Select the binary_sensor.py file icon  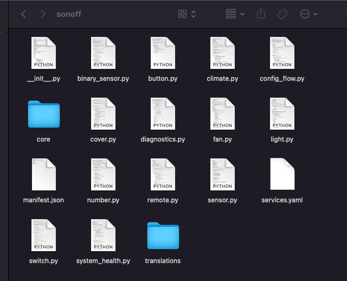[103, 53]
